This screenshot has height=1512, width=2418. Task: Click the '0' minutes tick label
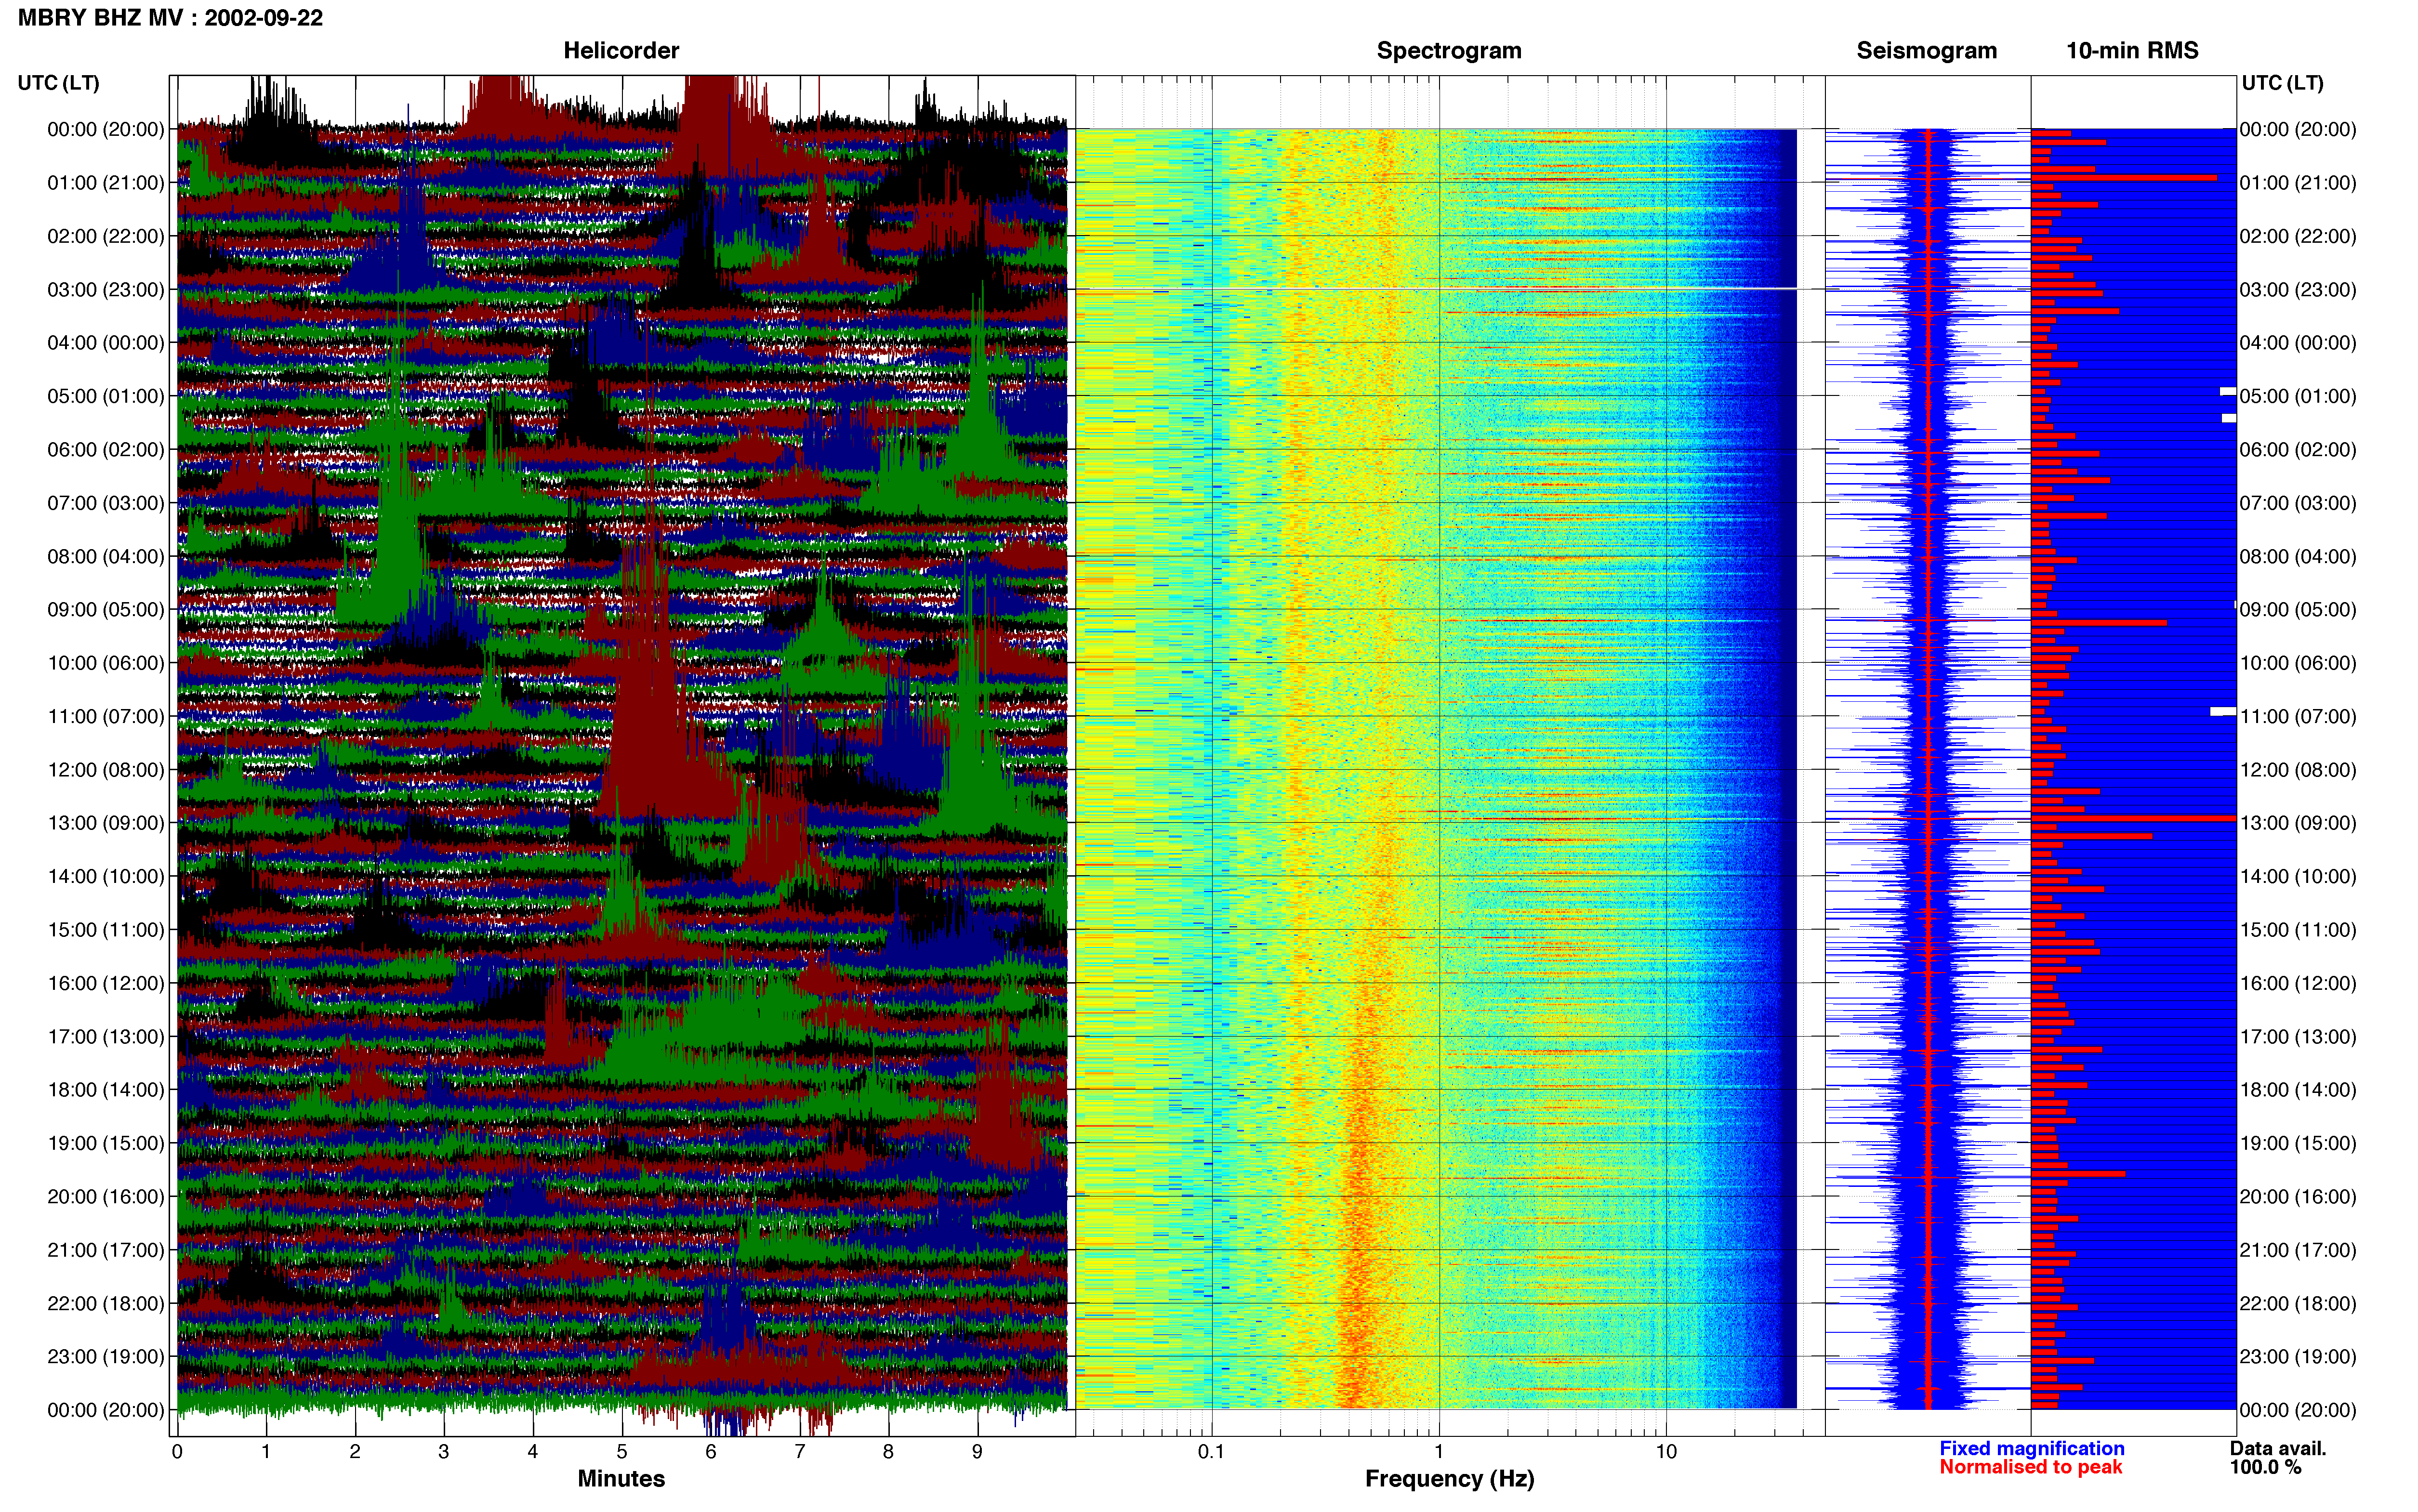tap(177, 1452)
